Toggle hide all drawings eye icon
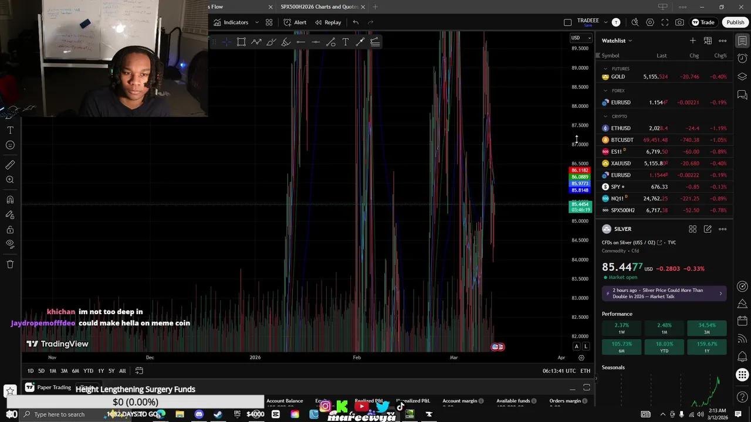 coord(10,244)
